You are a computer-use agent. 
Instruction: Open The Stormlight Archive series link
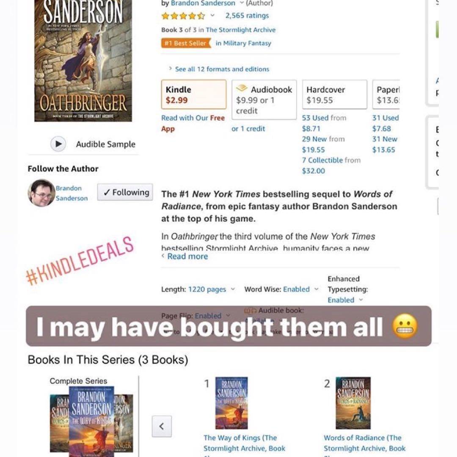(x=241, y=30)
